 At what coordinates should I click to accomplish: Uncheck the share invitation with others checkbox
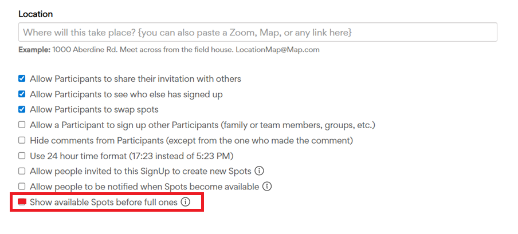point(22,78)
